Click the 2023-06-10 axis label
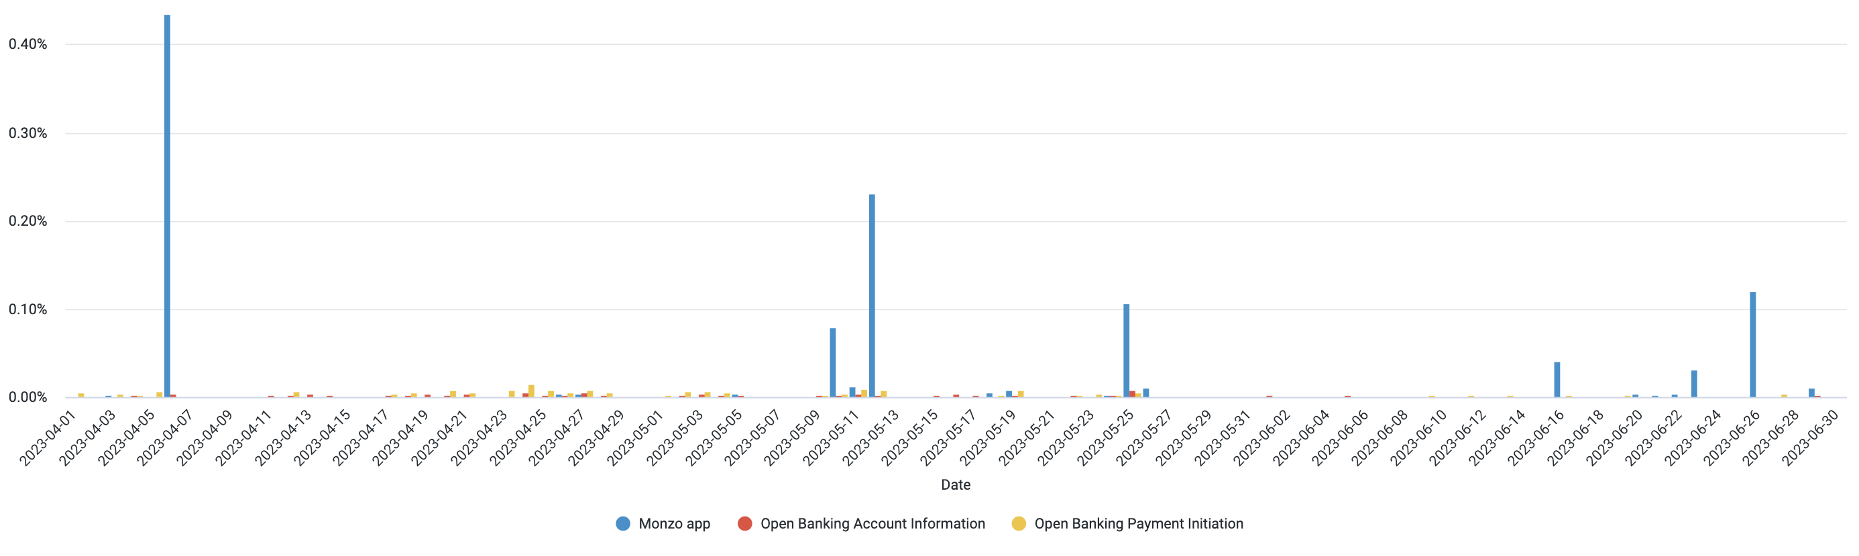Viewport: 1859px width, 556px height. pos(1419,437)
